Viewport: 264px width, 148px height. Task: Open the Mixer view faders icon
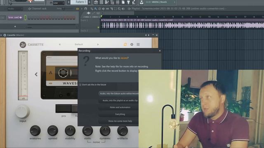click(118, 2)
